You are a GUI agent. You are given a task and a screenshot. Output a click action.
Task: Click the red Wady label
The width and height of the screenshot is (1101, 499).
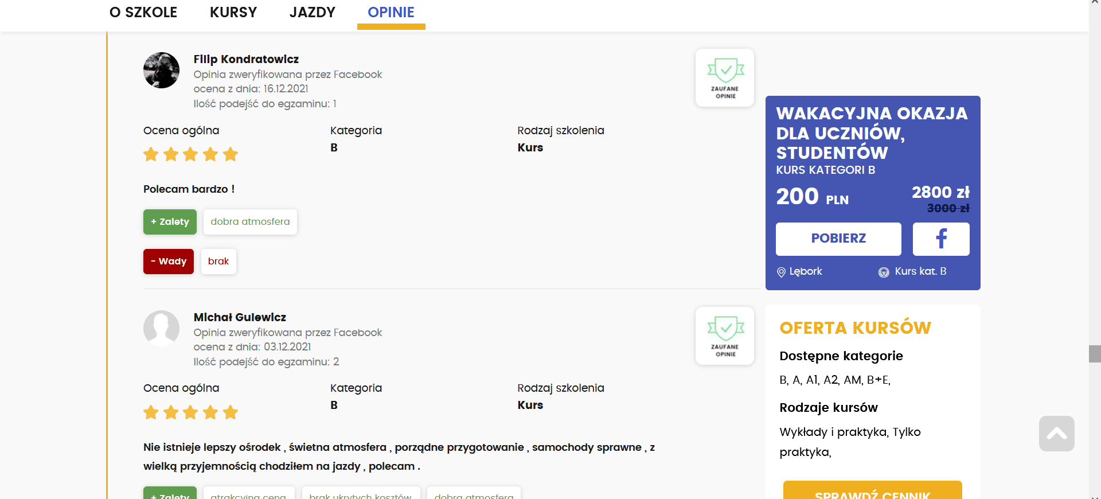[x=169, y=262]
